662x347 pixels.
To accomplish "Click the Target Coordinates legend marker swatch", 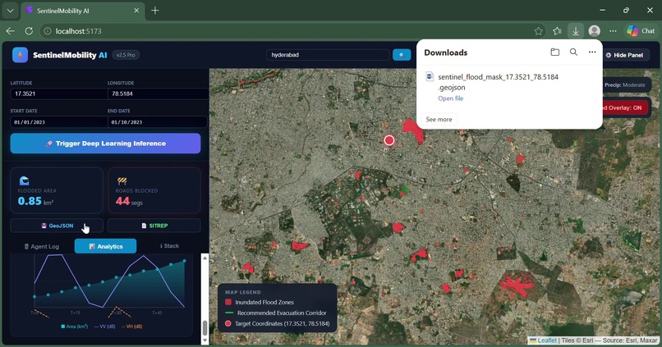I will click(x=228, y=323).
